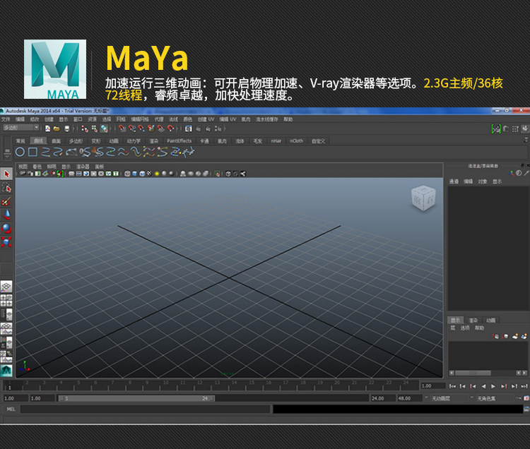Toggle select by hierarchy mode icon
The height and width of the screenshot is (449, 530).
coord(85,128)
